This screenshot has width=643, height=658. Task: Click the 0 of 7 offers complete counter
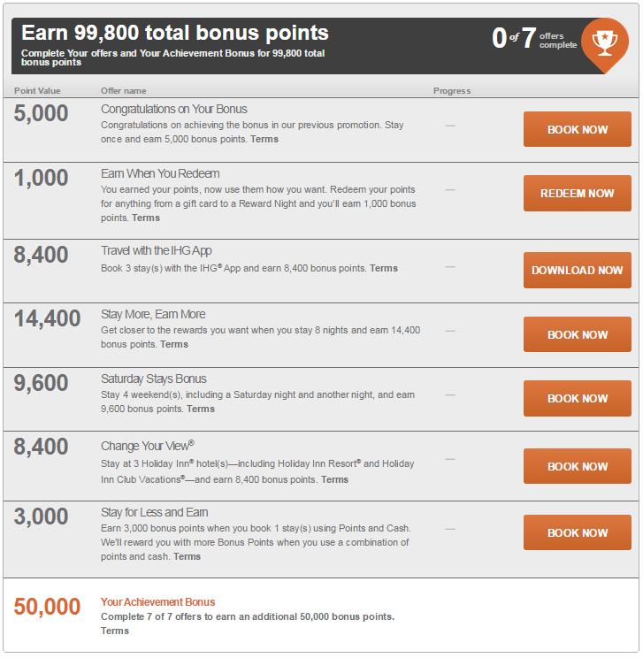[534, 39]
